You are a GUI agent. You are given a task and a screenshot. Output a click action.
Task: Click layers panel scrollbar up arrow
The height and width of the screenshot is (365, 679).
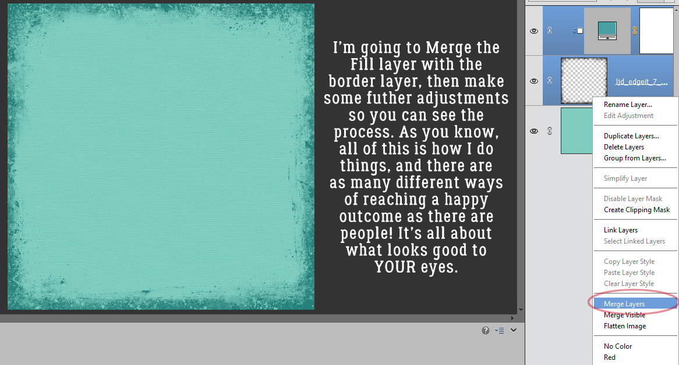pyautogui.click(x=676, y=9)
